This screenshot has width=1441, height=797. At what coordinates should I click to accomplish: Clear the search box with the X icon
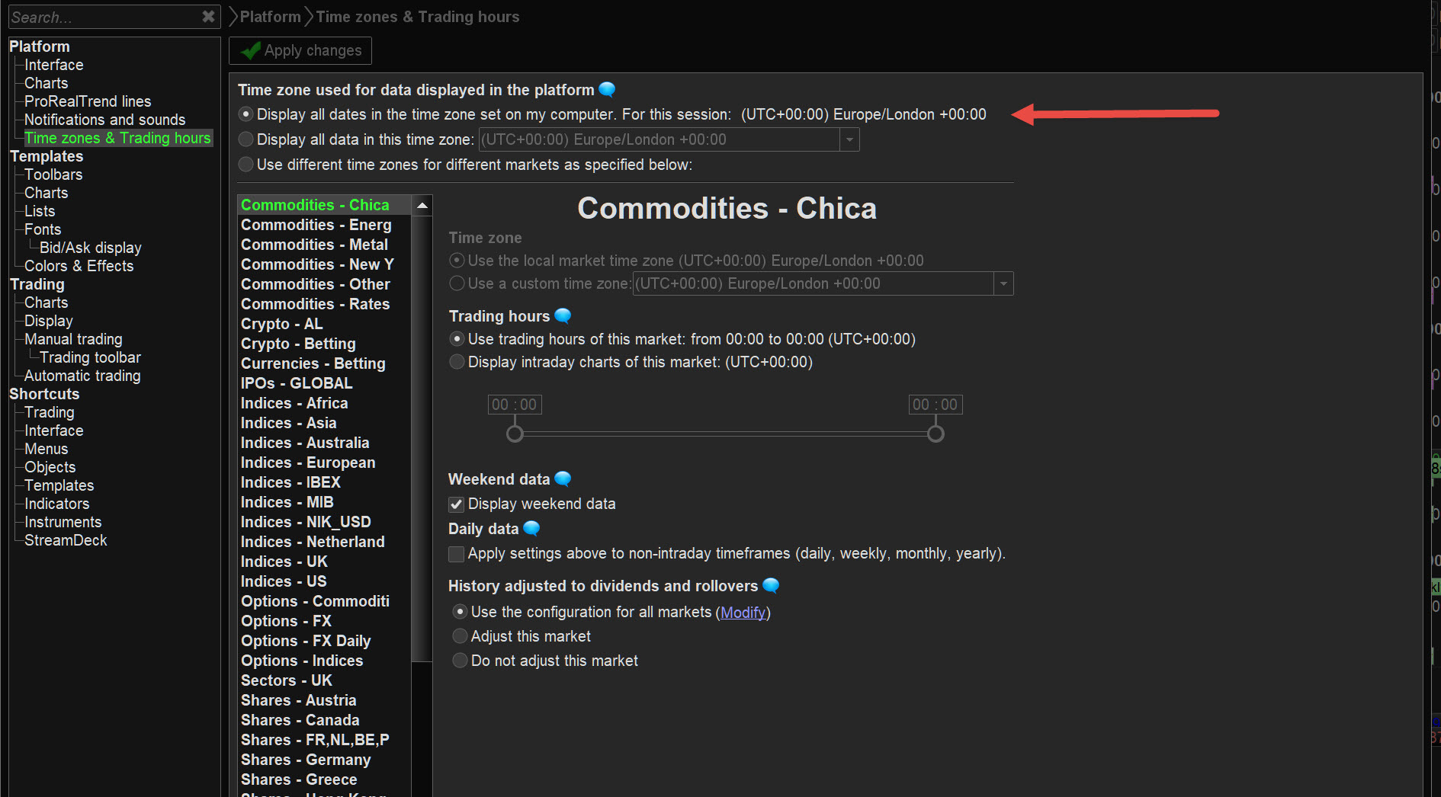click(208, 17)
